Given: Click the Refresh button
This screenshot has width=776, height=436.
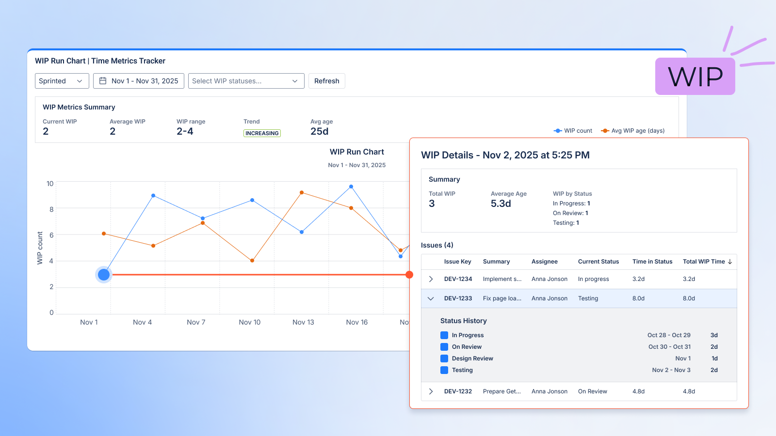Looking at the screenshot, I should click(x=327, y=81).
